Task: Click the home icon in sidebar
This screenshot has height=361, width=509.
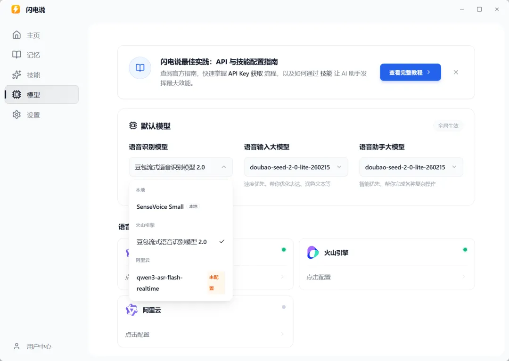Action: (16, 35)
